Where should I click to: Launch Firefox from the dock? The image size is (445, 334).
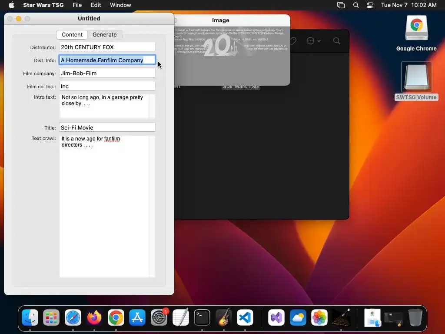click(94, 317)
